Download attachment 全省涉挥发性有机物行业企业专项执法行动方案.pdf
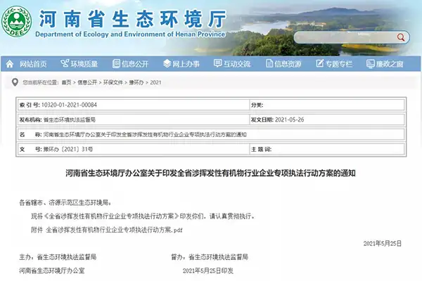The width and height of the screenshot is (422, 281). 114,230
